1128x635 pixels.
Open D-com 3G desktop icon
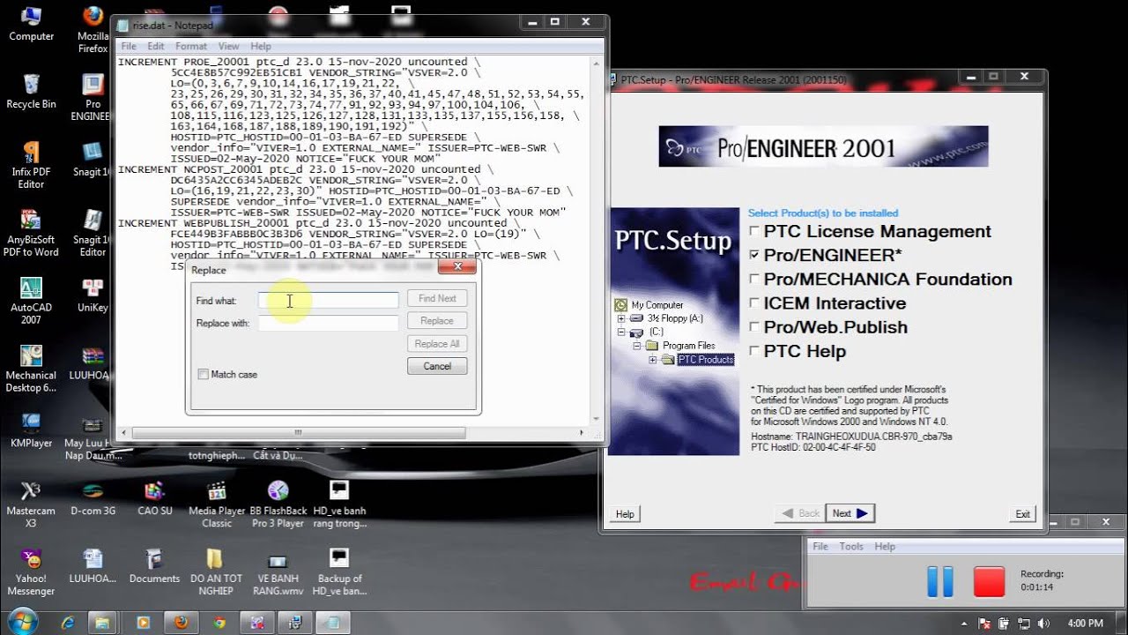point(93,499)
